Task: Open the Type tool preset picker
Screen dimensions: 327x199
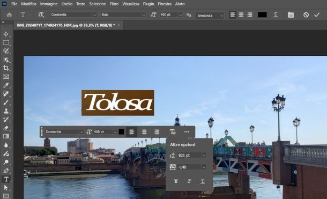Action: coord(23,14)
